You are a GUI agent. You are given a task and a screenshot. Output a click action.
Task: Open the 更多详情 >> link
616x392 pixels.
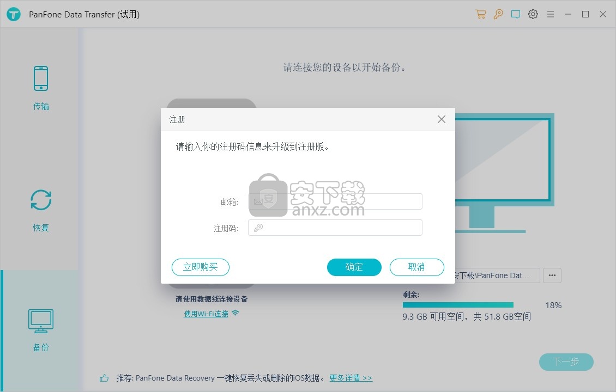point(351,378)
